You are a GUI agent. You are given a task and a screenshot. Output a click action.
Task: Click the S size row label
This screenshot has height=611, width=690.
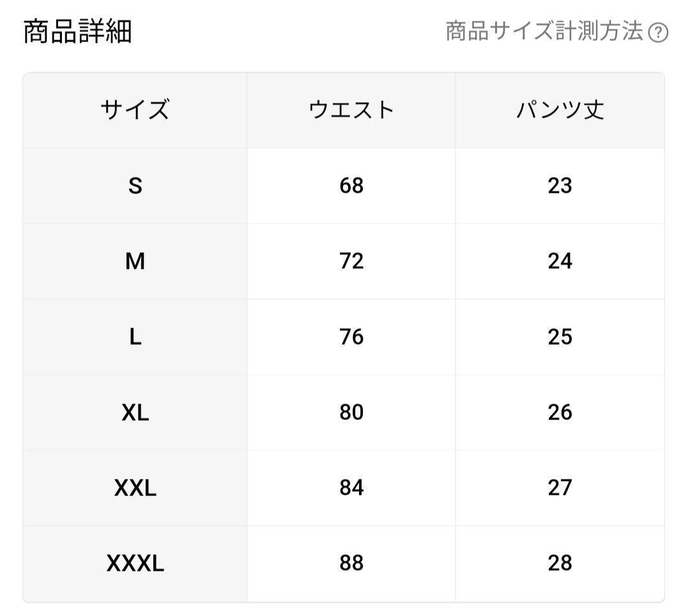tap(135, 186)
